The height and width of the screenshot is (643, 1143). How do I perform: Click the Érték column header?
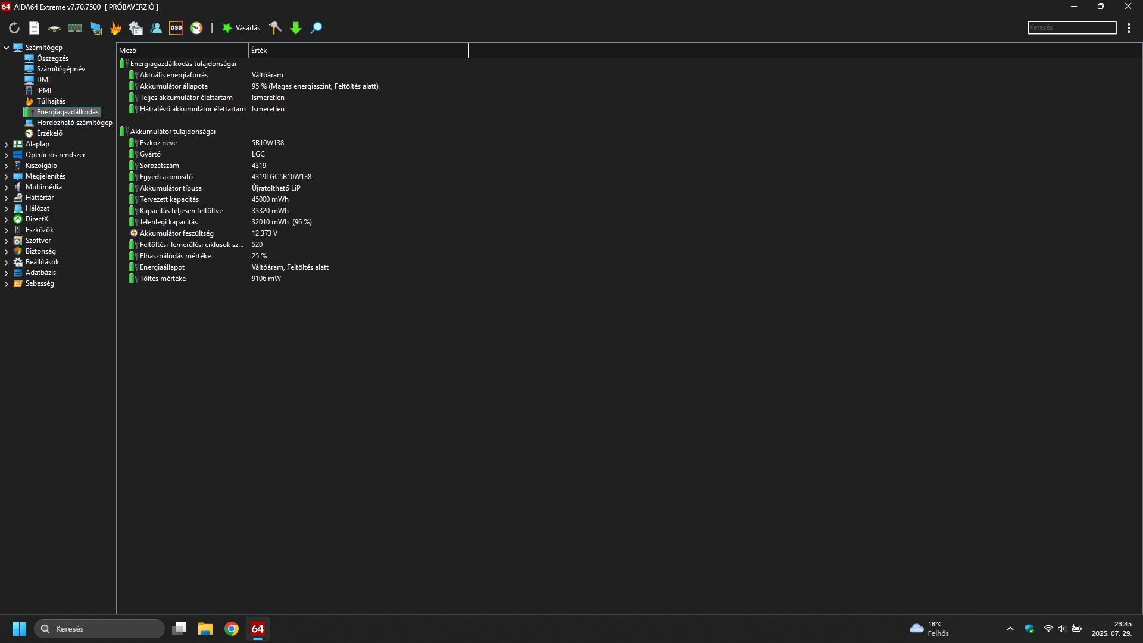[358, 51]
